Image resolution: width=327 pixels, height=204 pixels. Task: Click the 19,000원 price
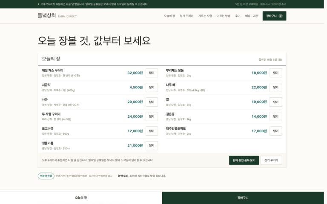click(259, 102)
